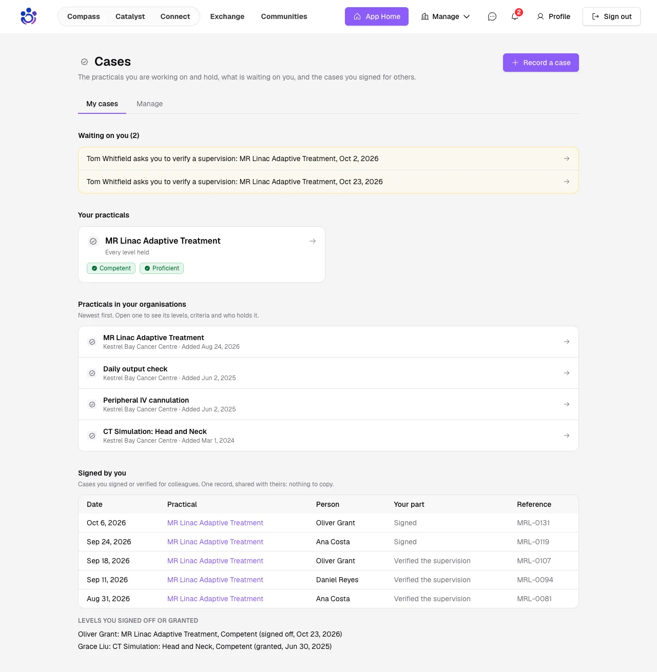Click badge icon on Your practicals card
The image size is (657, 672).
(93, 241)
